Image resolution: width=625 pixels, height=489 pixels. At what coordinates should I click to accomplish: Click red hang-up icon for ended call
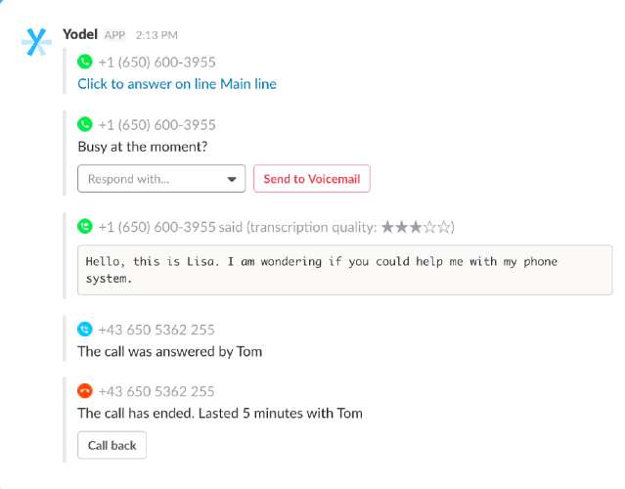pos(85,391)
